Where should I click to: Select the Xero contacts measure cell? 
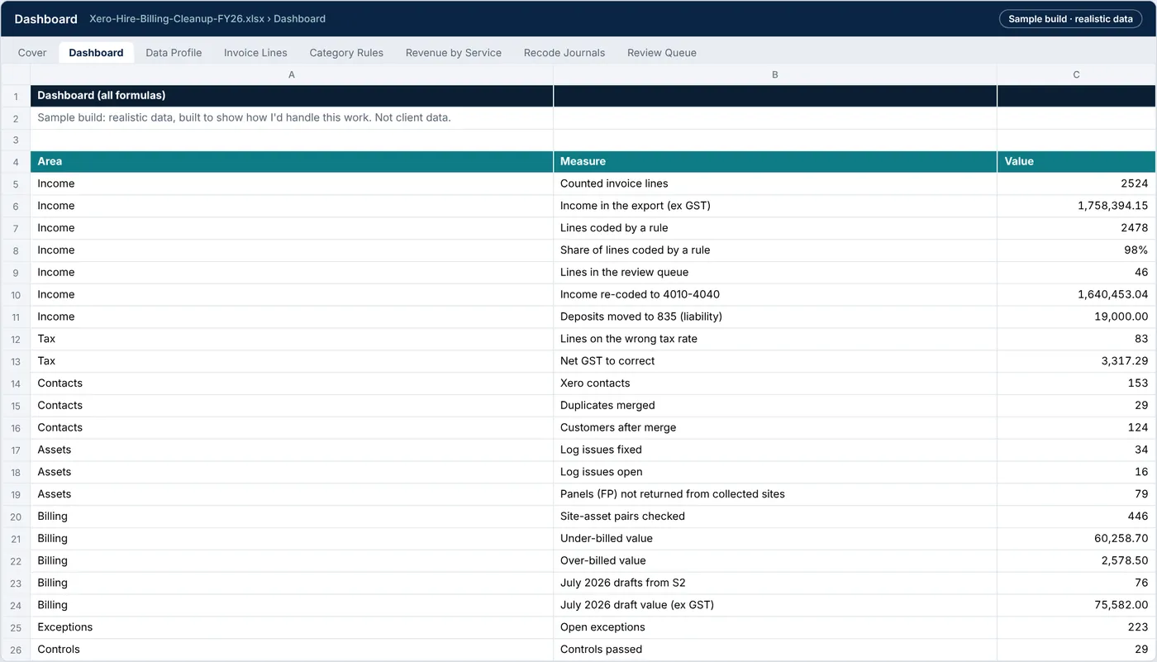coord(775,383)
